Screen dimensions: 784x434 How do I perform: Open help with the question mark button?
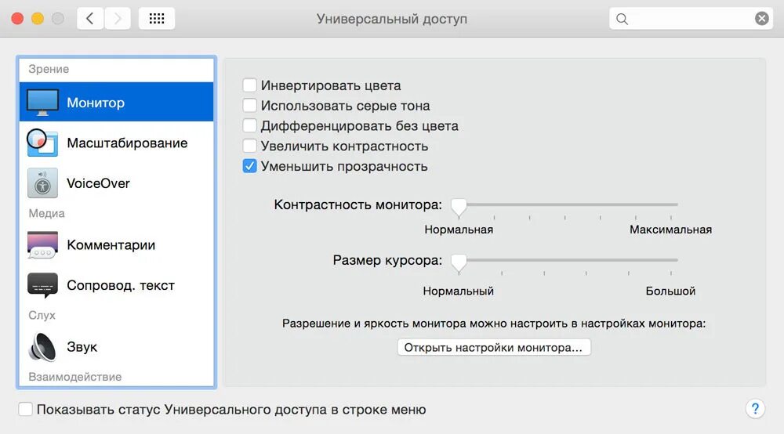pos(755,409)
